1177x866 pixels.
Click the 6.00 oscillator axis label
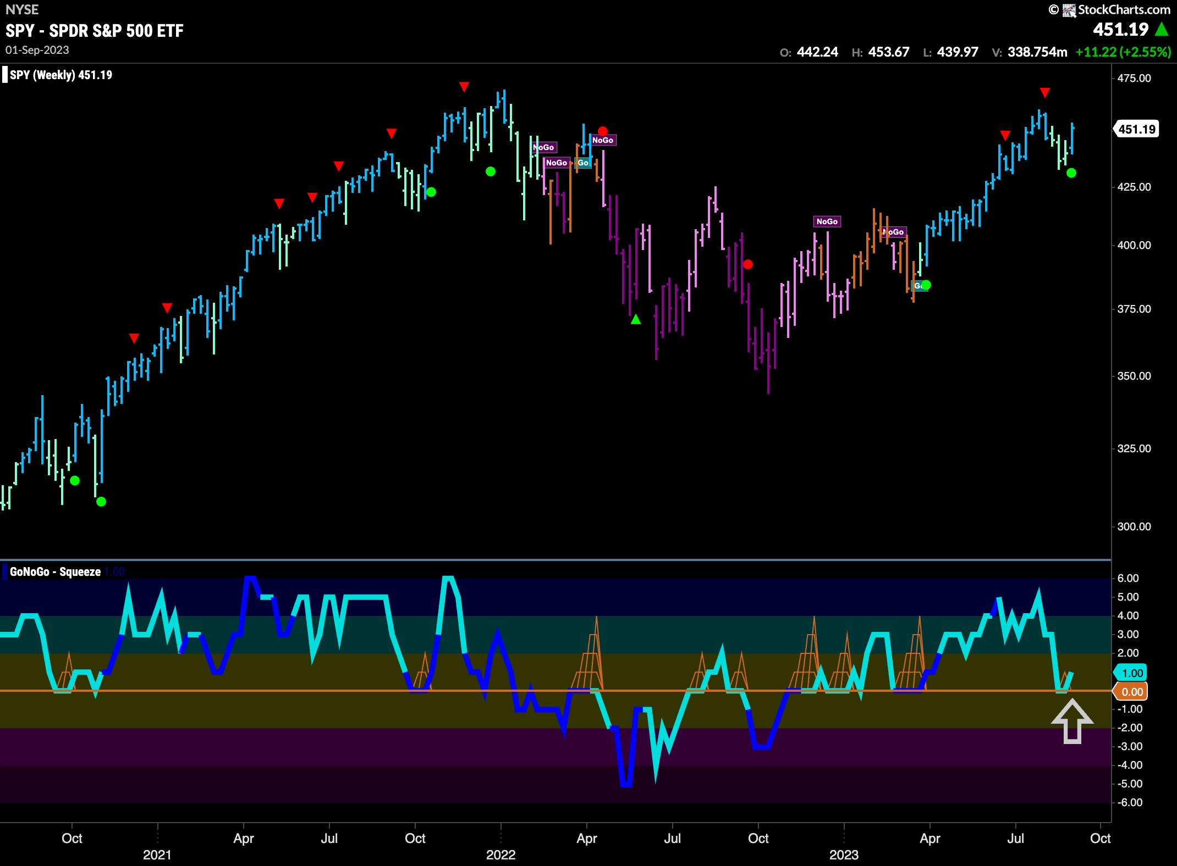pyautogui.click(x=1128, y=578)
